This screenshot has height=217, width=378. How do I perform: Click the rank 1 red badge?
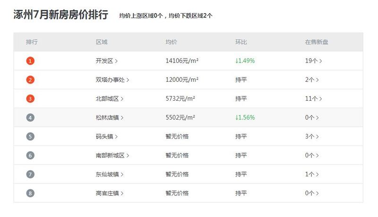[30, 61]
